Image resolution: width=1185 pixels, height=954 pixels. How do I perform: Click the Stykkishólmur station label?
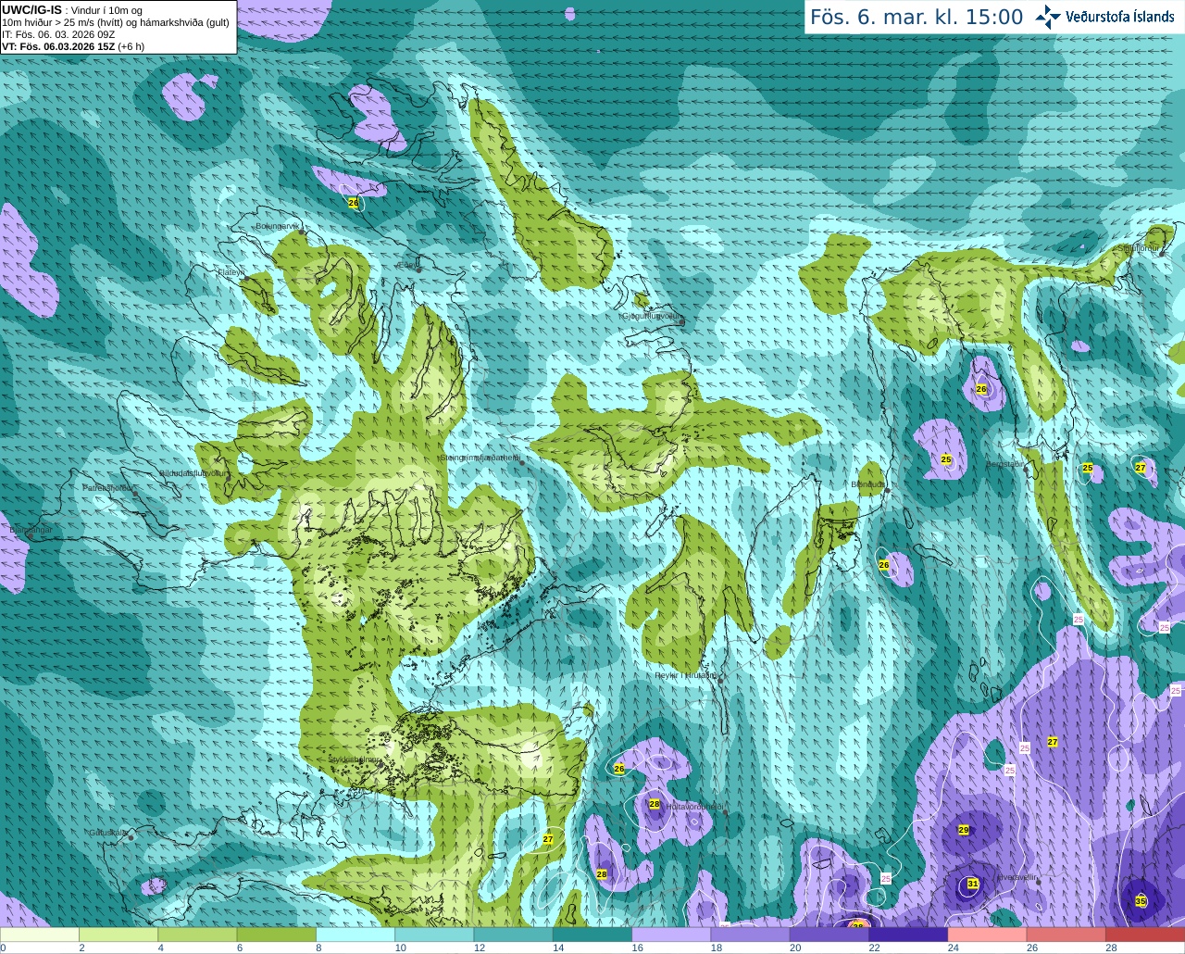355,759
